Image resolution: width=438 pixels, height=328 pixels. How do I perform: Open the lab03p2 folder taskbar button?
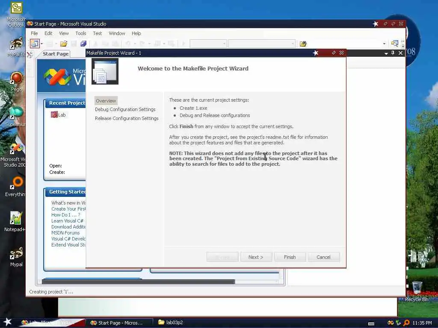170,322
